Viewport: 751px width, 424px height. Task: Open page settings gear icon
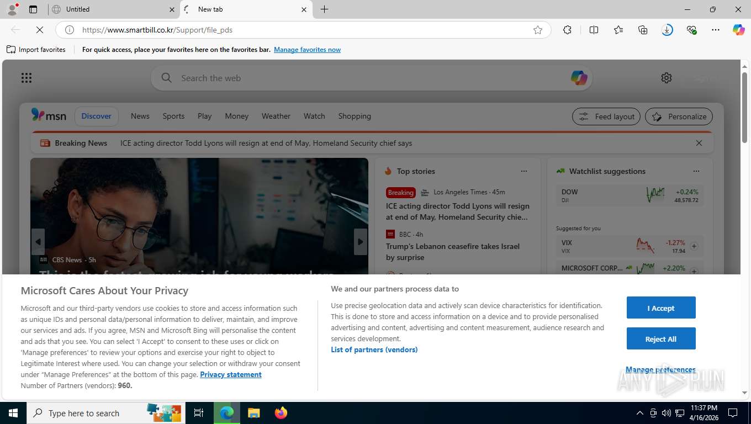[x=667, y=78]
